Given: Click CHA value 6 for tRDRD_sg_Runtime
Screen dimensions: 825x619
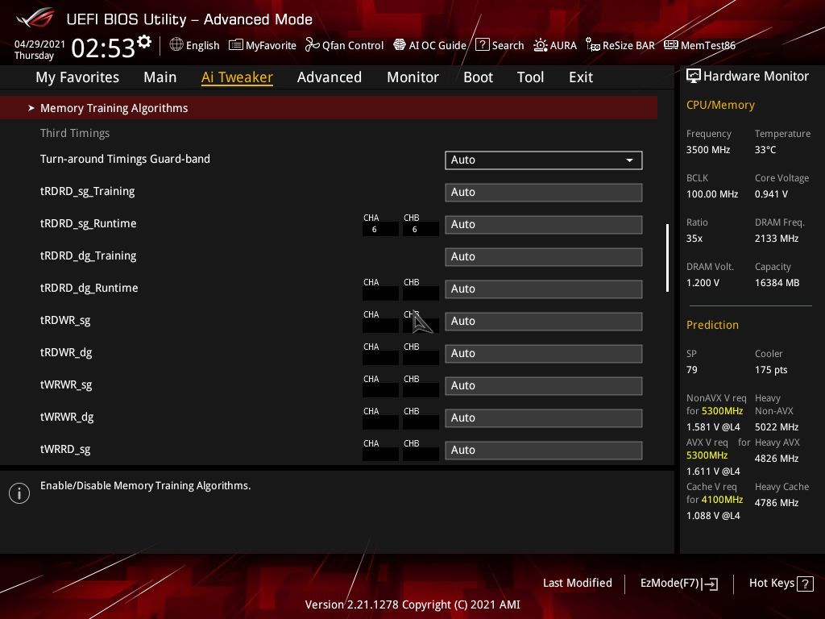Looking at the screenshot, I should 374,230.
